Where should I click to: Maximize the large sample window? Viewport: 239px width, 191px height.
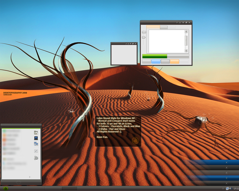click(x=183, y=22)
